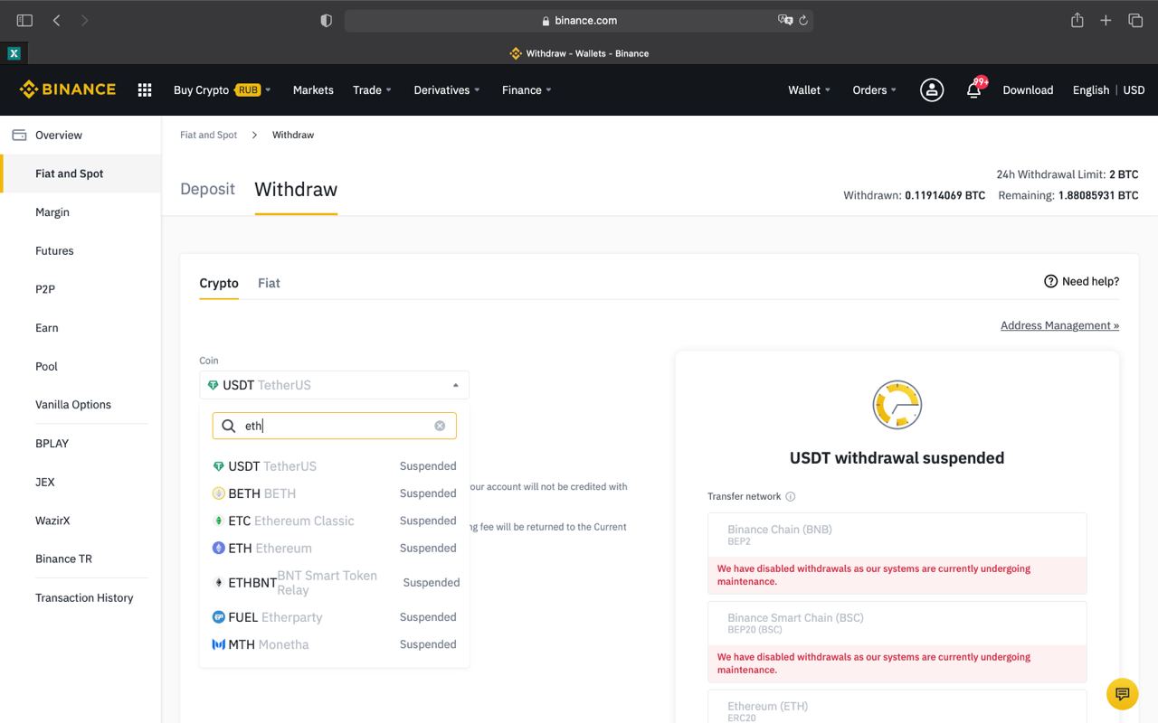This screenshot has width=1158, height=723.
Task: Open the user profile icon
Action: (x=932, y=89)
